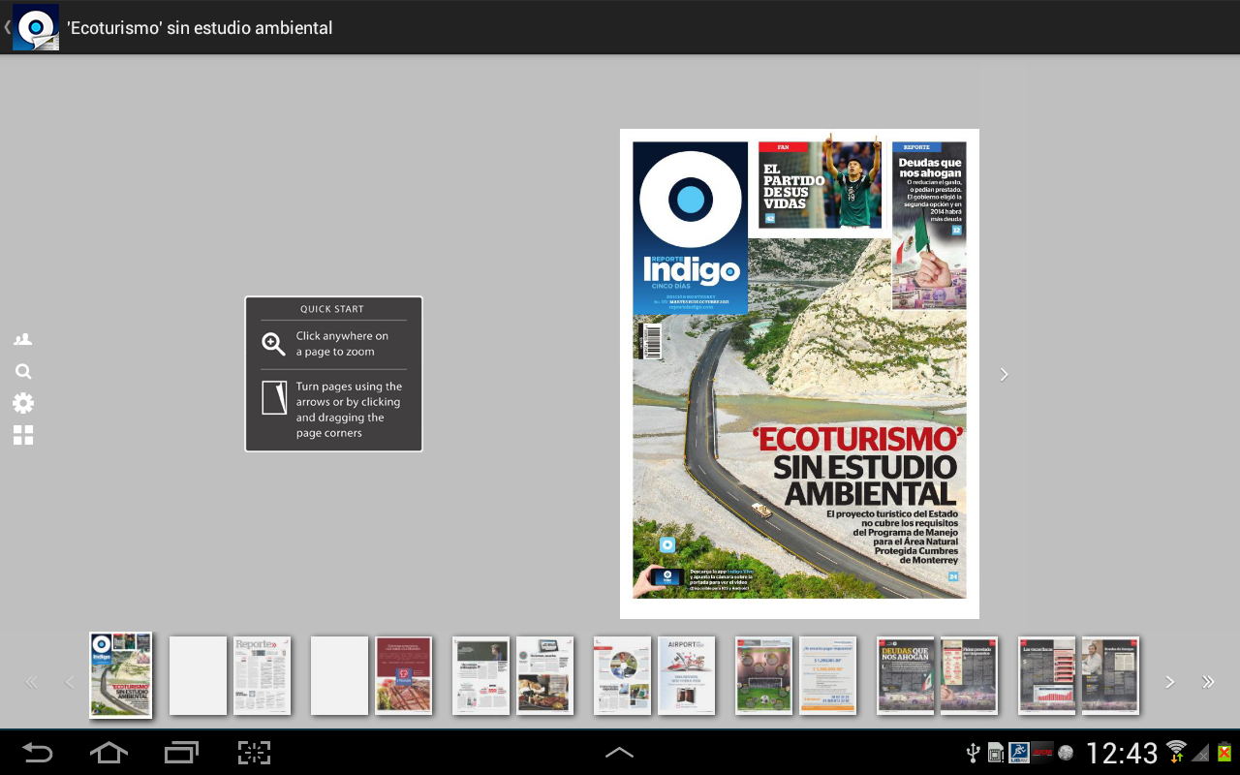Show page grid using the four-squares icon

click(23, 435)
